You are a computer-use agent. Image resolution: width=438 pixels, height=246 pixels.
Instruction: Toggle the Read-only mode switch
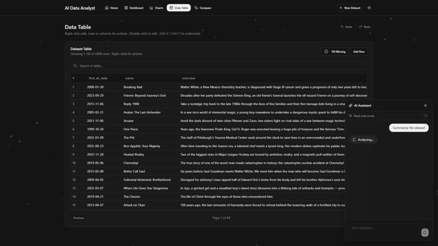pos(424,116)
